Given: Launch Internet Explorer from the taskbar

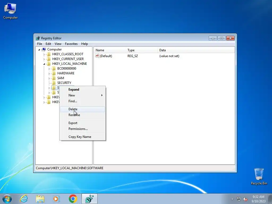Looking at the screenshot, I should tap(24, 199).
